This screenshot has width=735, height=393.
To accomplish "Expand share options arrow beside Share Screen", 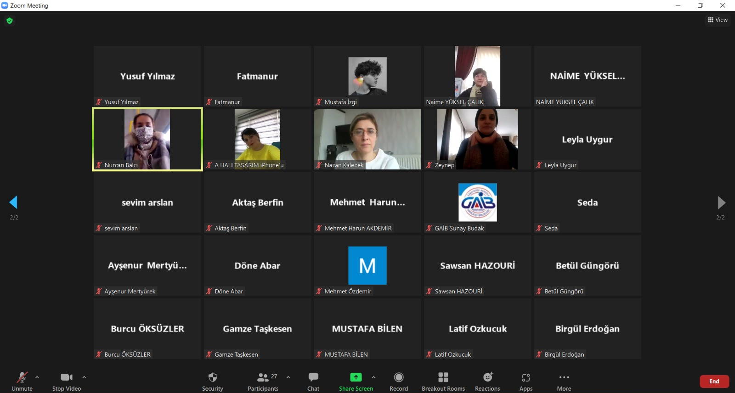I will pos(373,377).
